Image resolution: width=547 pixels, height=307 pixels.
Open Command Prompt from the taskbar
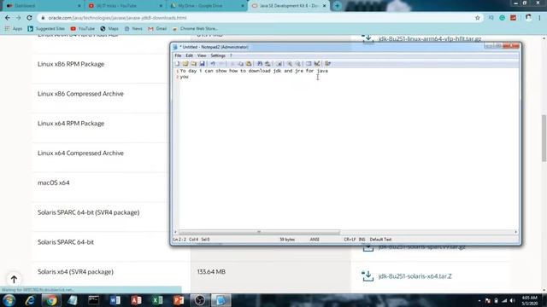coord(93,300)
